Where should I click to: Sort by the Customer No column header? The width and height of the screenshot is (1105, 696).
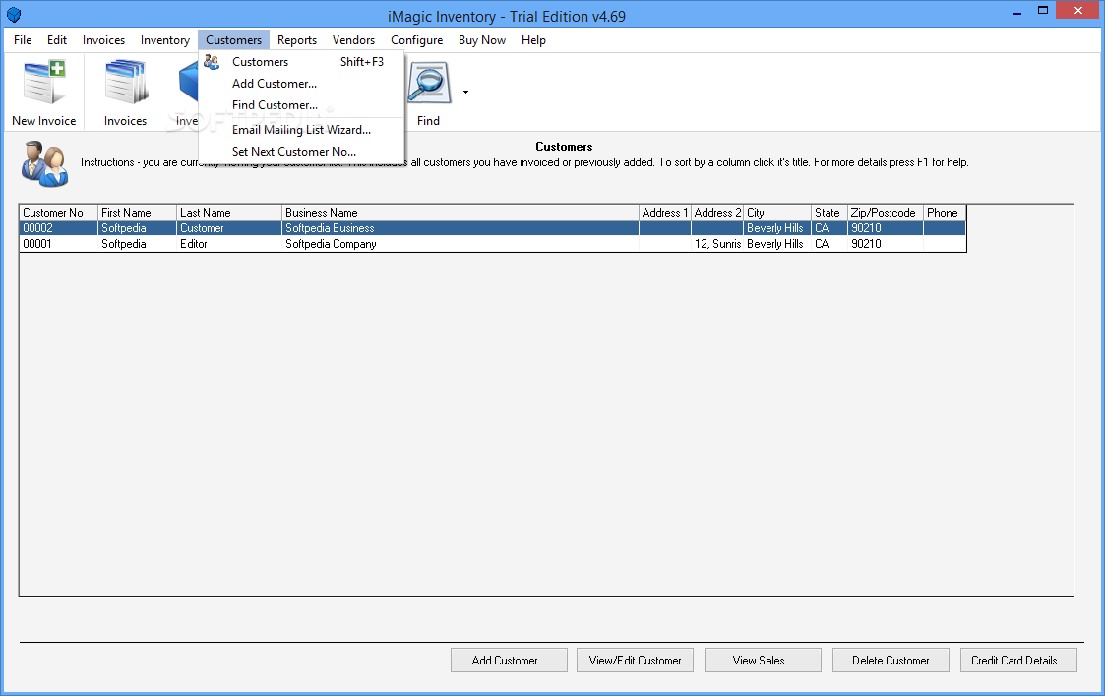58,213
